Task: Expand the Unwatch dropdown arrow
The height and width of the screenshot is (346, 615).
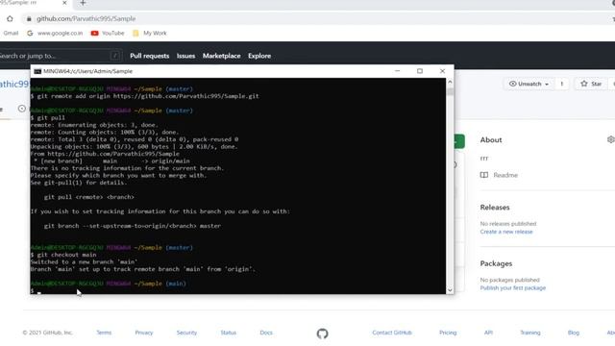Action: [x=547, y=84]
